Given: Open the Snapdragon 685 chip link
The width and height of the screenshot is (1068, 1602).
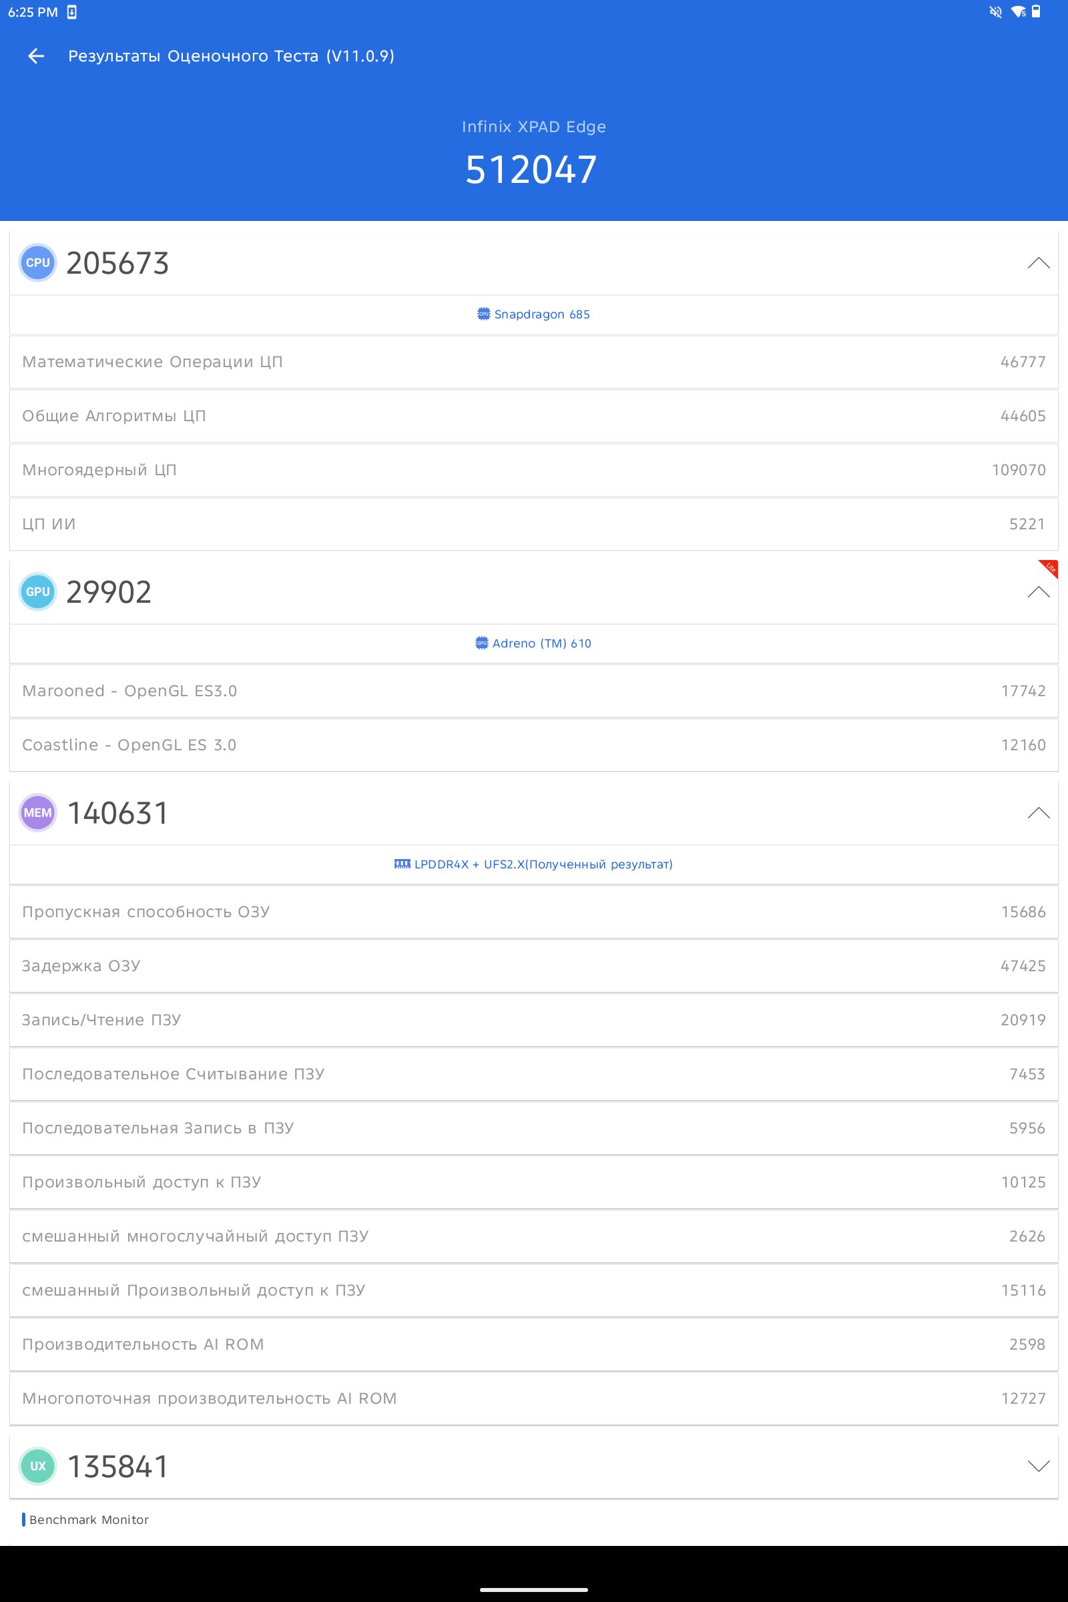Looking at the screenshot, I should tap(534, 314).
